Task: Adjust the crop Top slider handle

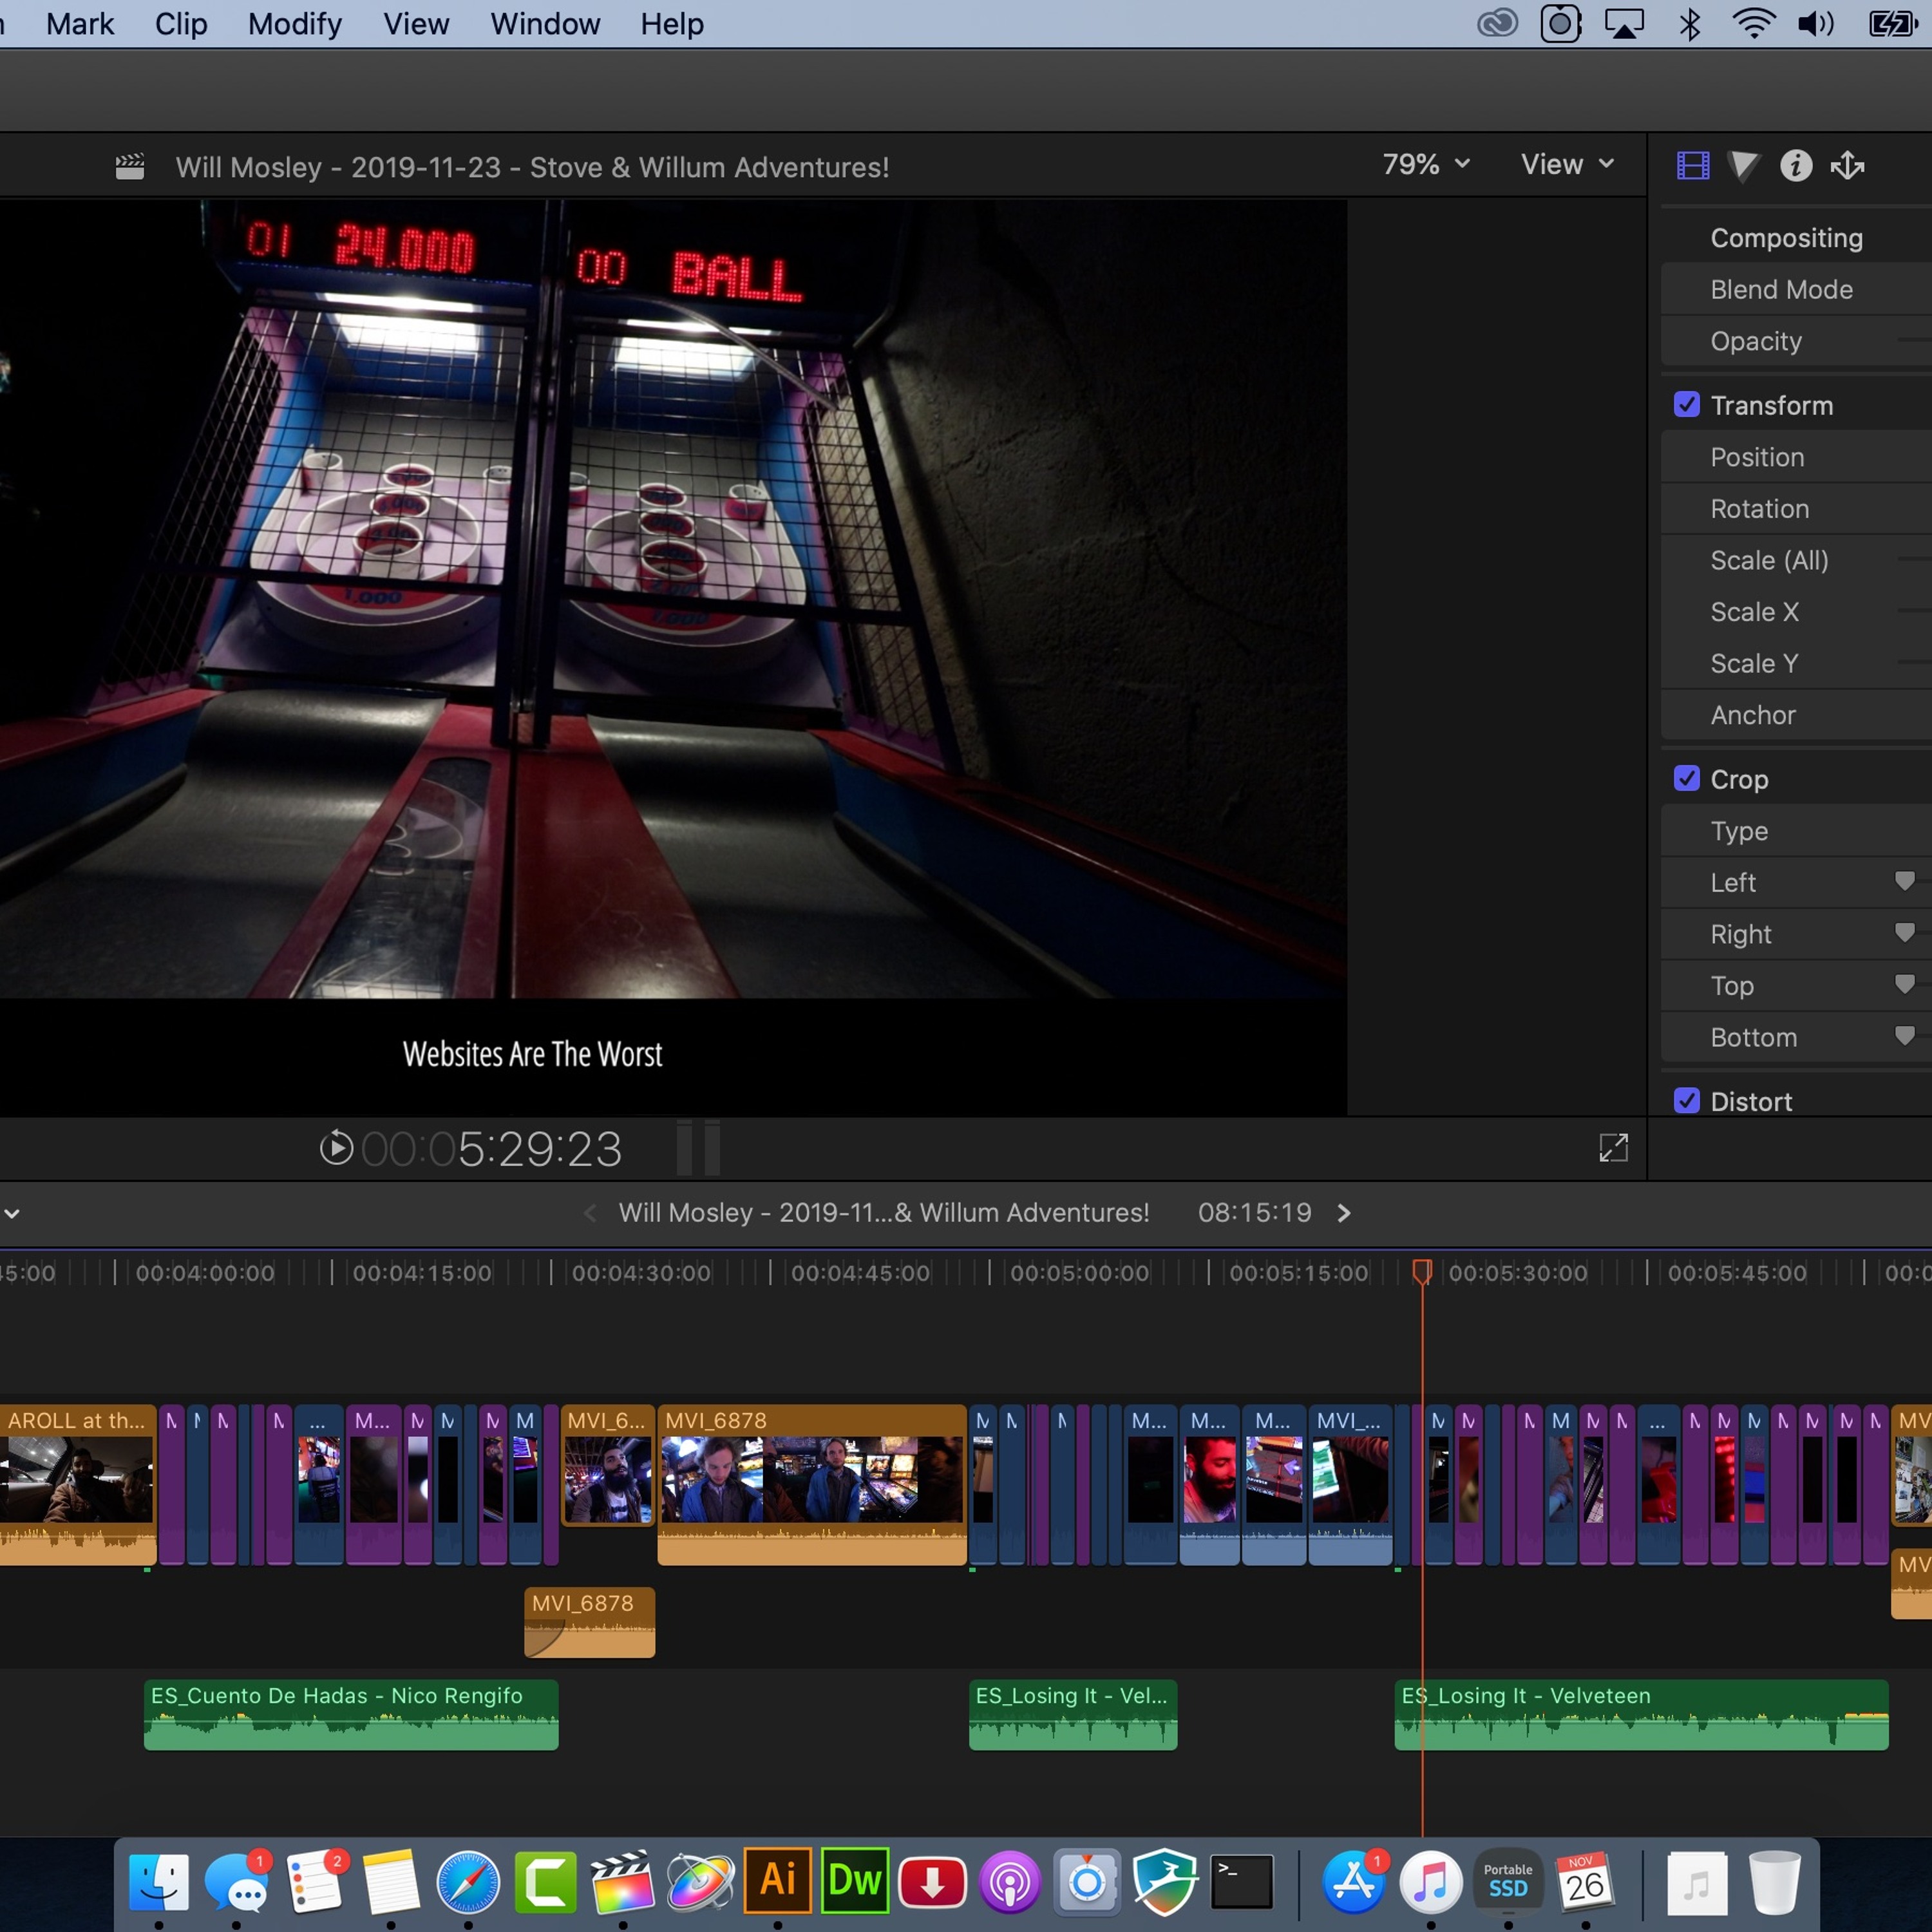Action: [x=1904, y=984]
